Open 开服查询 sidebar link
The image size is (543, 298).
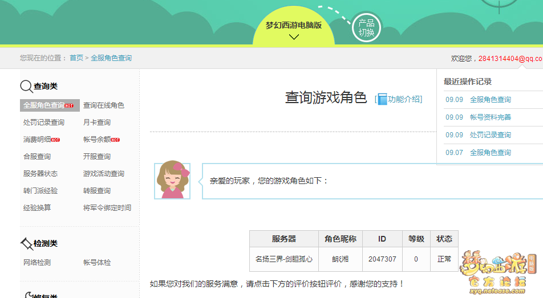(x=96, y=157)
